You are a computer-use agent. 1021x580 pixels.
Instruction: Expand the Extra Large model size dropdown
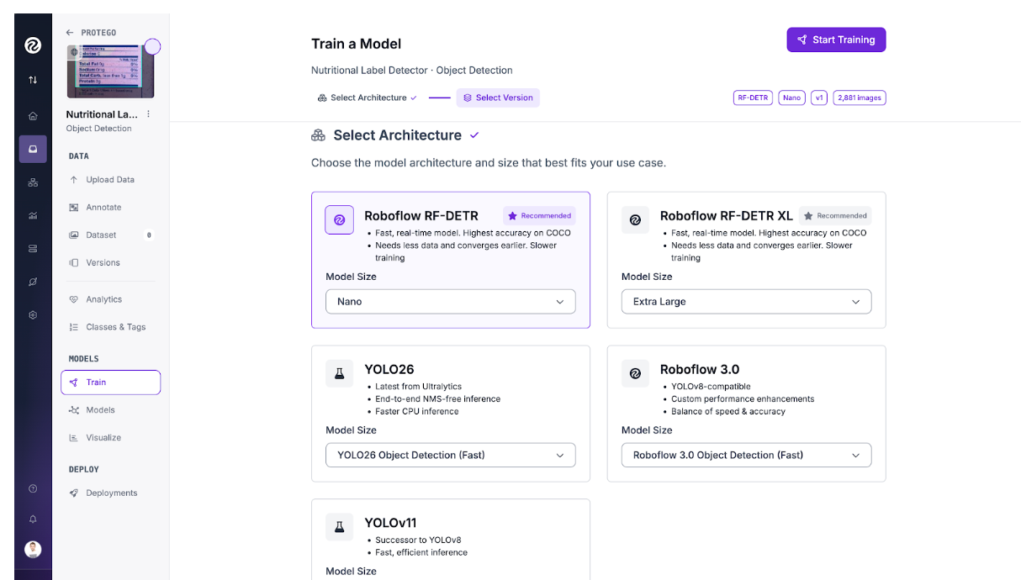click(746, 302)
